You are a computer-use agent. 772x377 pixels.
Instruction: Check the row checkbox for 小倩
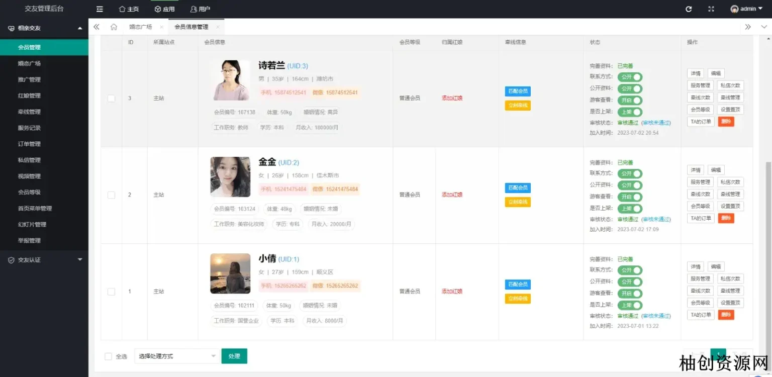[x=111, y=292]
